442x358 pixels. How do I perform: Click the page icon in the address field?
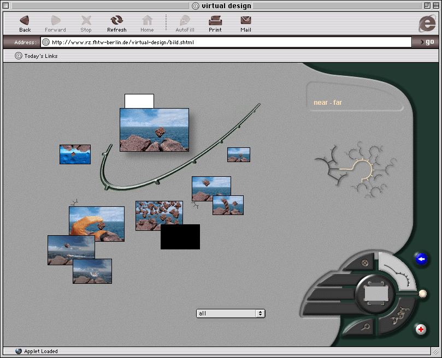tap(46, 42)
